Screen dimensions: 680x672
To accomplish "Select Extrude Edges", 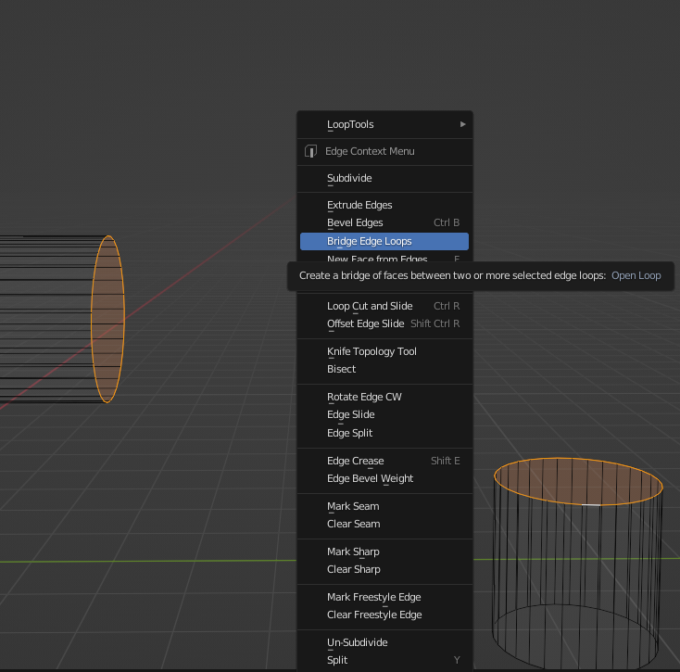I will [x=384, y=205].
